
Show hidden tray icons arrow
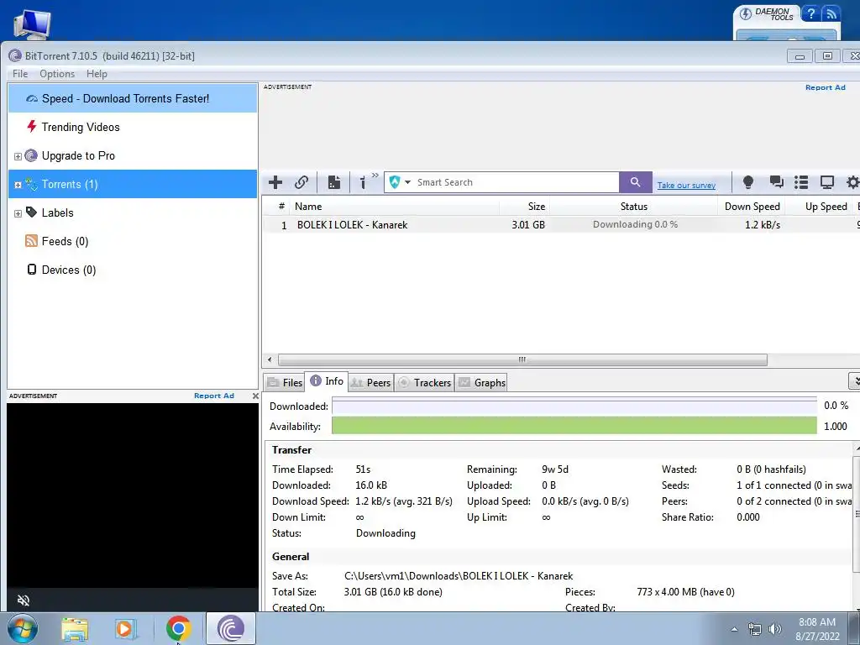point(734,629)
